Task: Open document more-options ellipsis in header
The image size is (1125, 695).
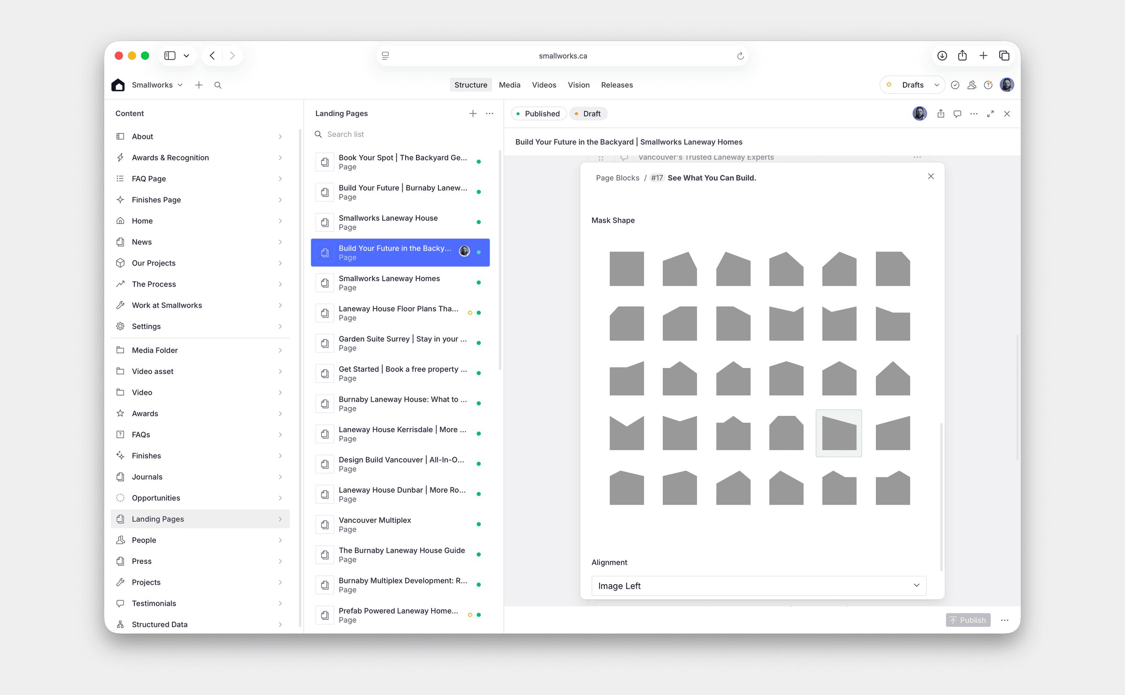Action: 974,113
